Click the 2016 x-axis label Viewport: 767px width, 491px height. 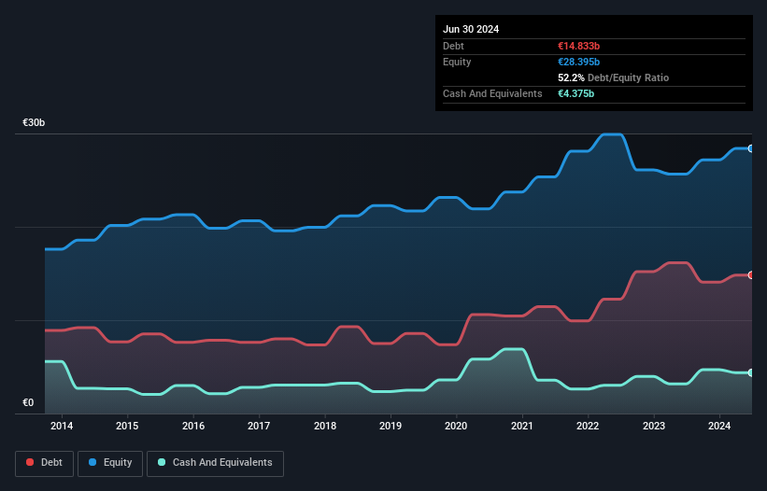tap(193, 426)
